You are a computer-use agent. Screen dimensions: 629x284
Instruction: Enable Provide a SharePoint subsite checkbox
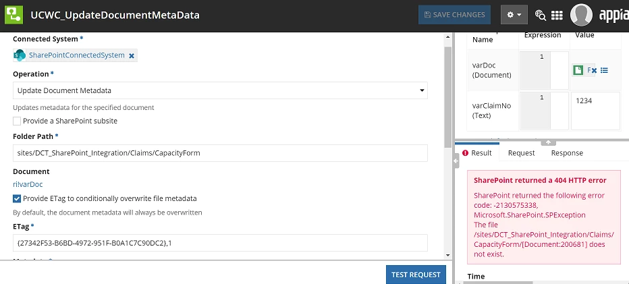click(x=17, y=121)
